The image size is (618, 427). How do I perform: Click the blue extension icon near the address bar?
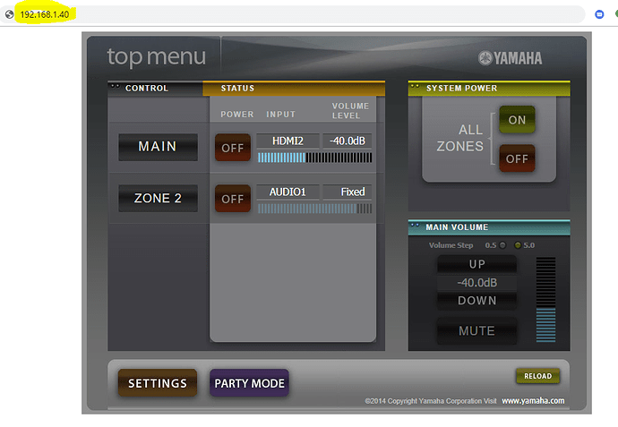599,14
